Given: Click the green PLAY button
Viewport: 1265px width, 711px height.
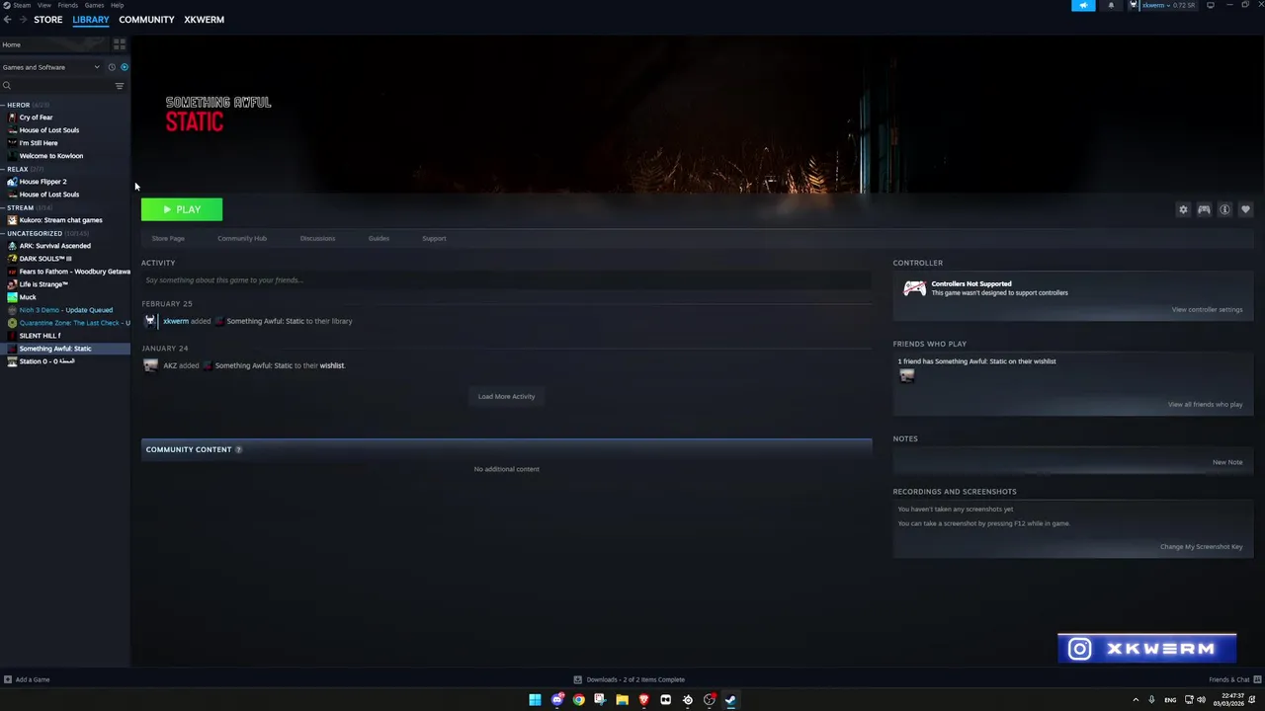Looking at the screenshot, I should click(182, 209).
